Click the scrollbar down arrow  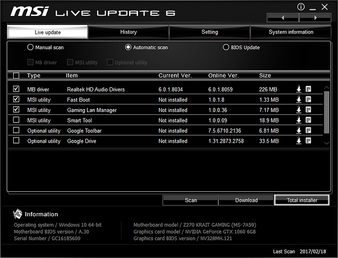[x=327, y=143]
